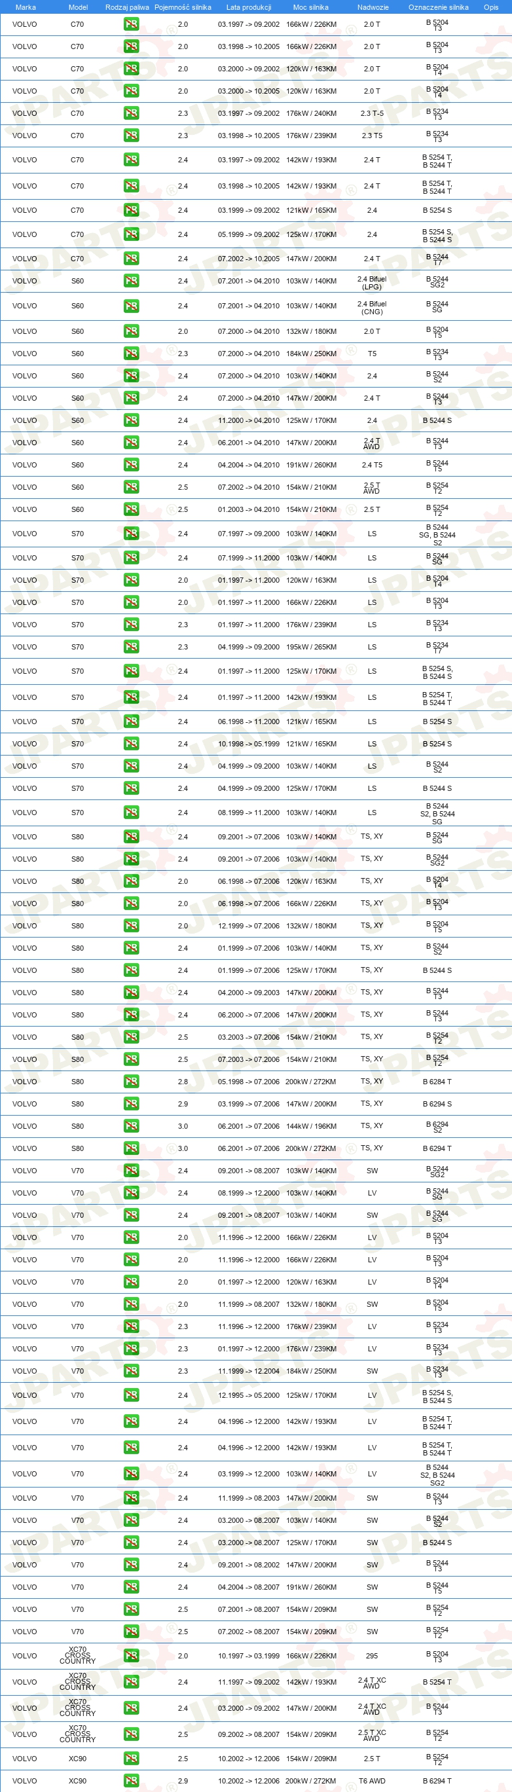
Task: Click the fuel icon in the S80 144kW / 196KM row
Action: 131,1126
